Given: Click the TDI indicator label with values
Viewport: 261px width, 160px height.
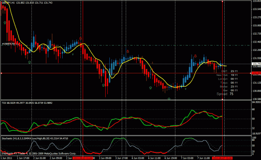Looking at the screenshot, I should point(27,103).
